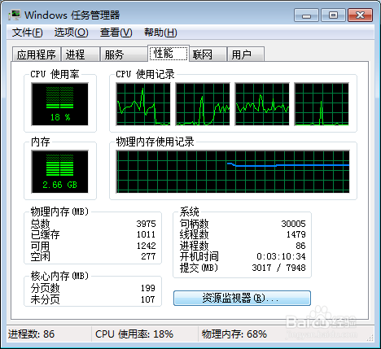381x349 pixels.
Task: Click the 已缓存 value 1011
Action: coord(146,234)
